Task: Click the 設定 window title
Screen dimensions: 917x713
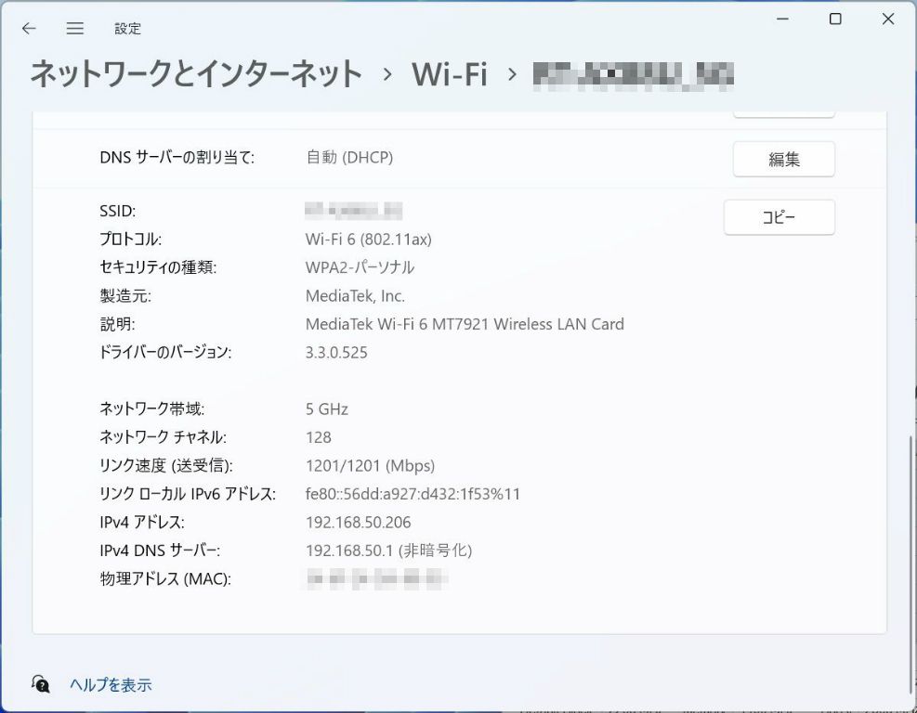Action: coord(127,29)
